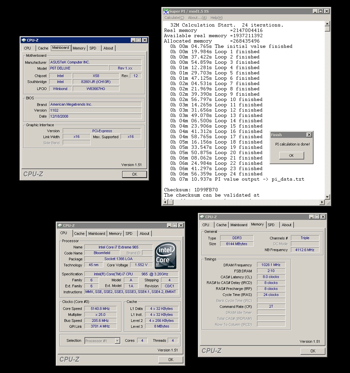Click the Super PI vertical scrollbar thumb
The width and height of the screenshot is (350, 373).
[x=327, y=29]
